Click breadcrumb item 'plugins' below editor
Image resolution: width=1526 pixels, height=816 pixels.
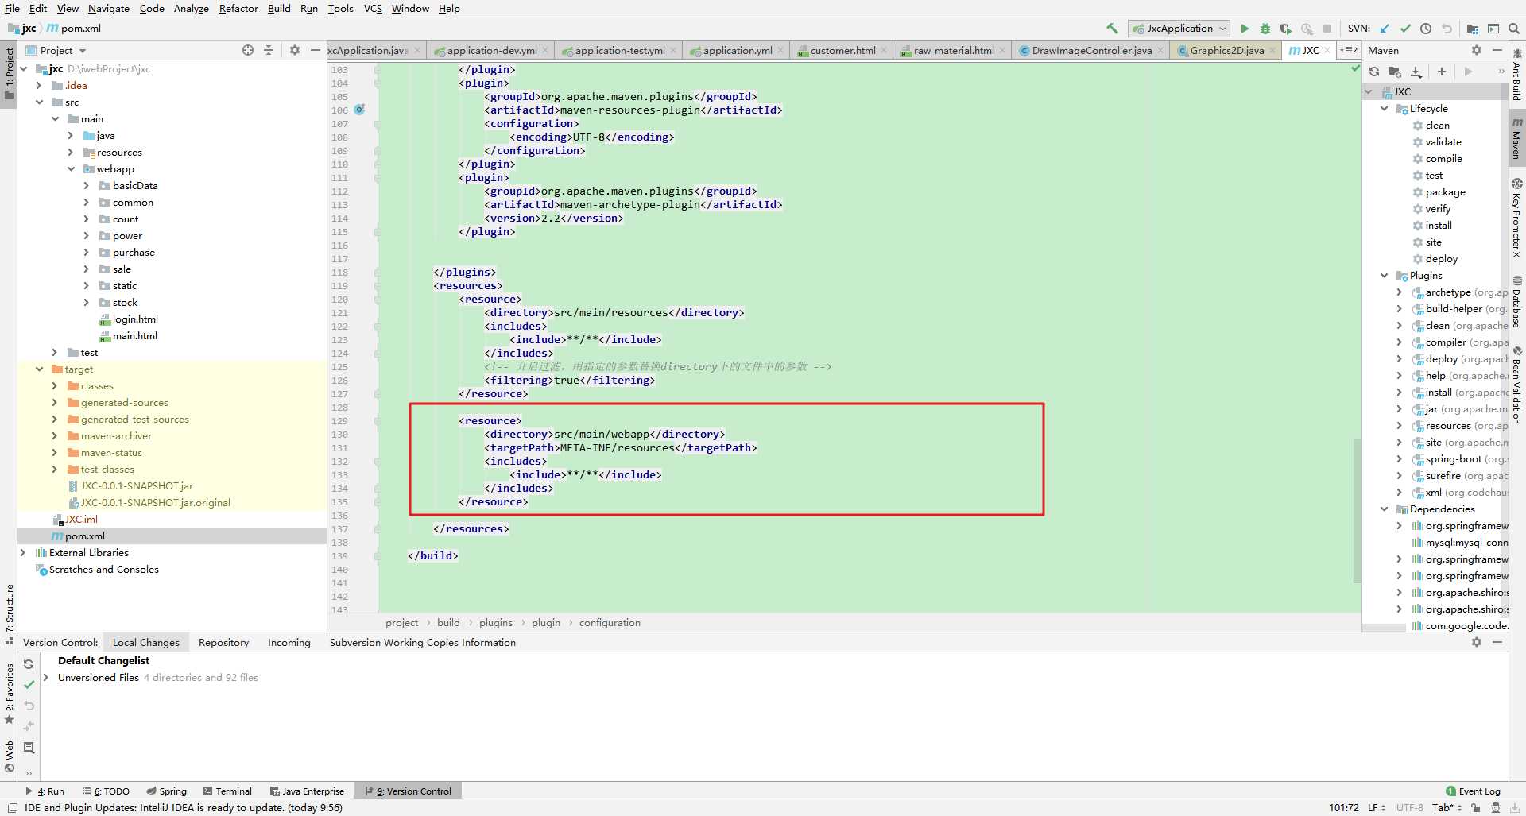point(495,622)
